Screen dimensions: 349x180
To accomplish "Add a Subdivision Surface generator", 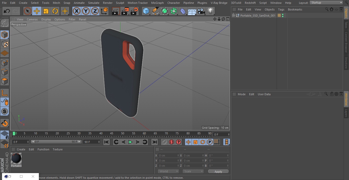I will (x=165, y=11).
